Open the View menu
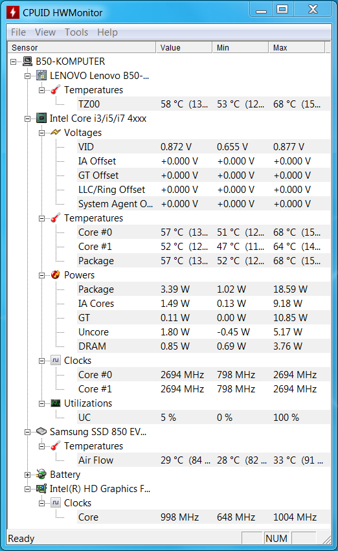The image size is (338, 551). pyautogui.click(x=45, y=32)
